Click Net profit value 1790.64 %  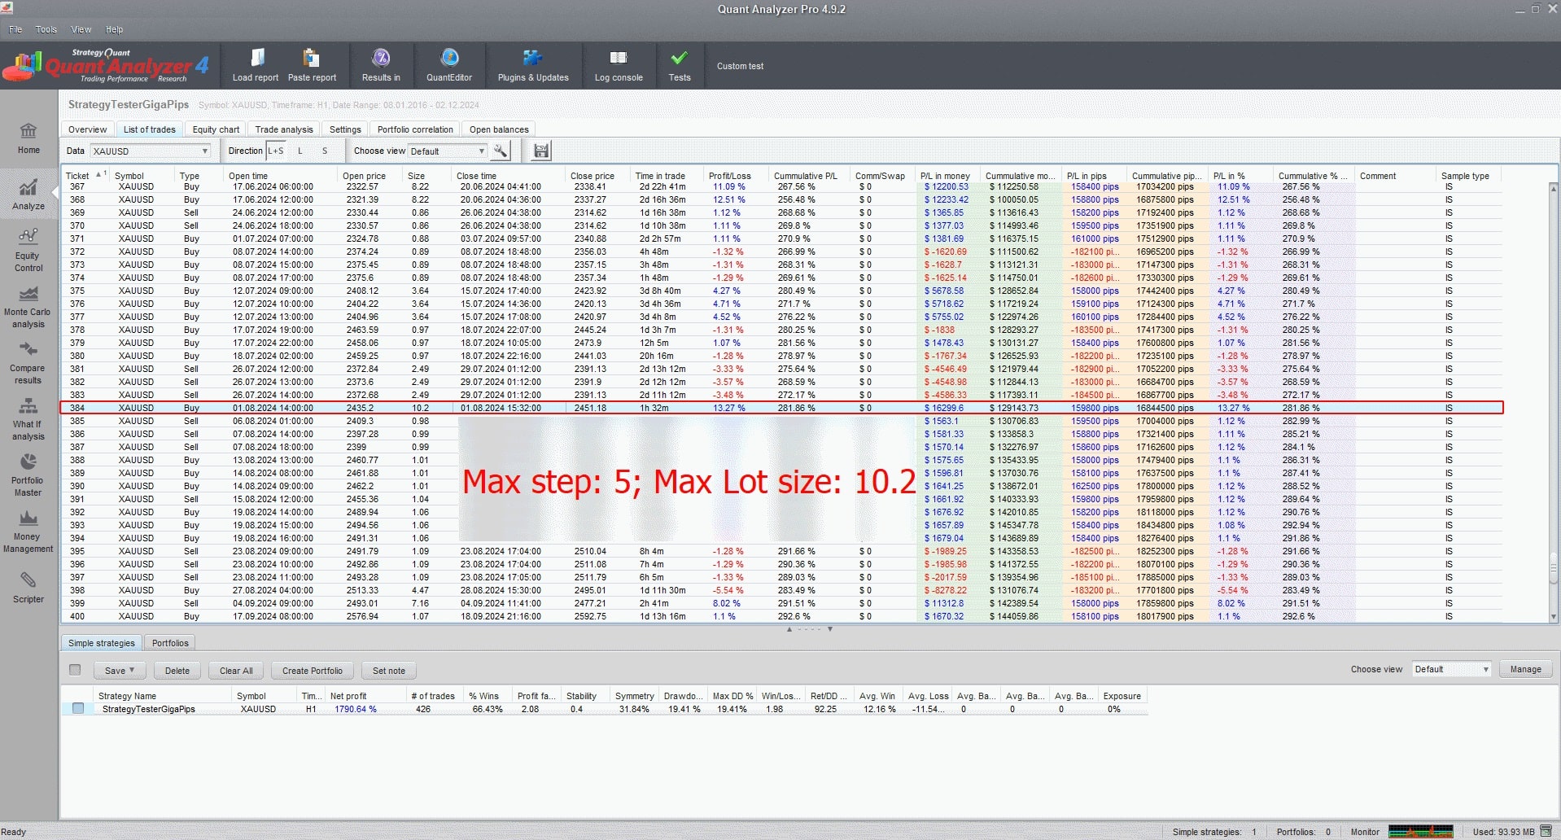356,709
